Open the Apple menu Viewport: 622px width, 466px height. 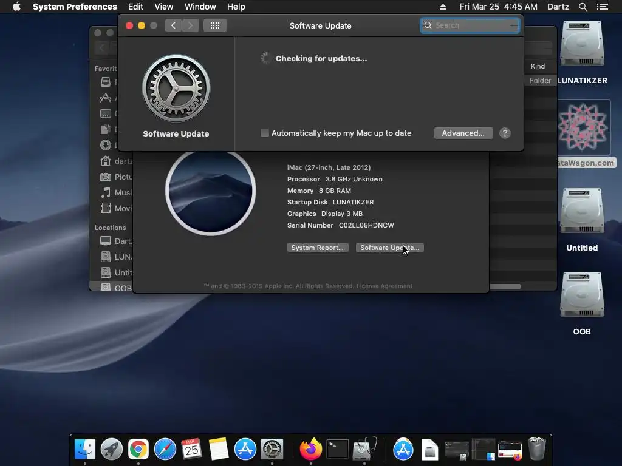coord(16,6)
